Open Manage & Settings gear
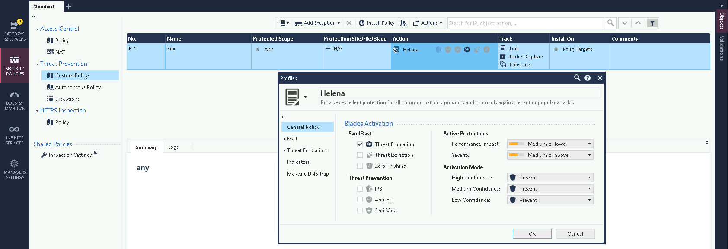 coord(15,169)
